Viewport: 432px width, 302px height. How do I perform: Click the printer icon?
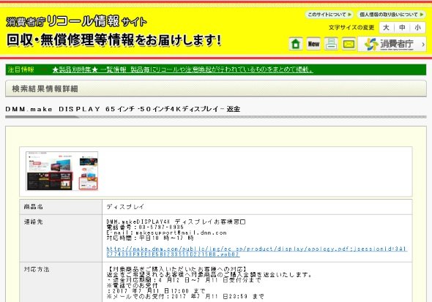pos(331,44)
